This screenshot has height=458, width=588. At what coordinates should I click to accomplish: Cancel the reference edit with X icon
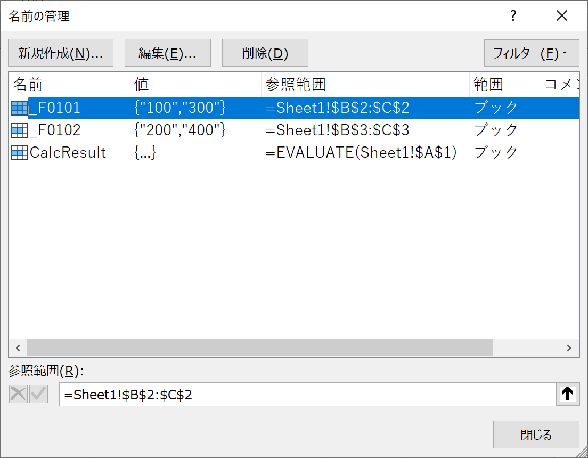pos(18,394)
